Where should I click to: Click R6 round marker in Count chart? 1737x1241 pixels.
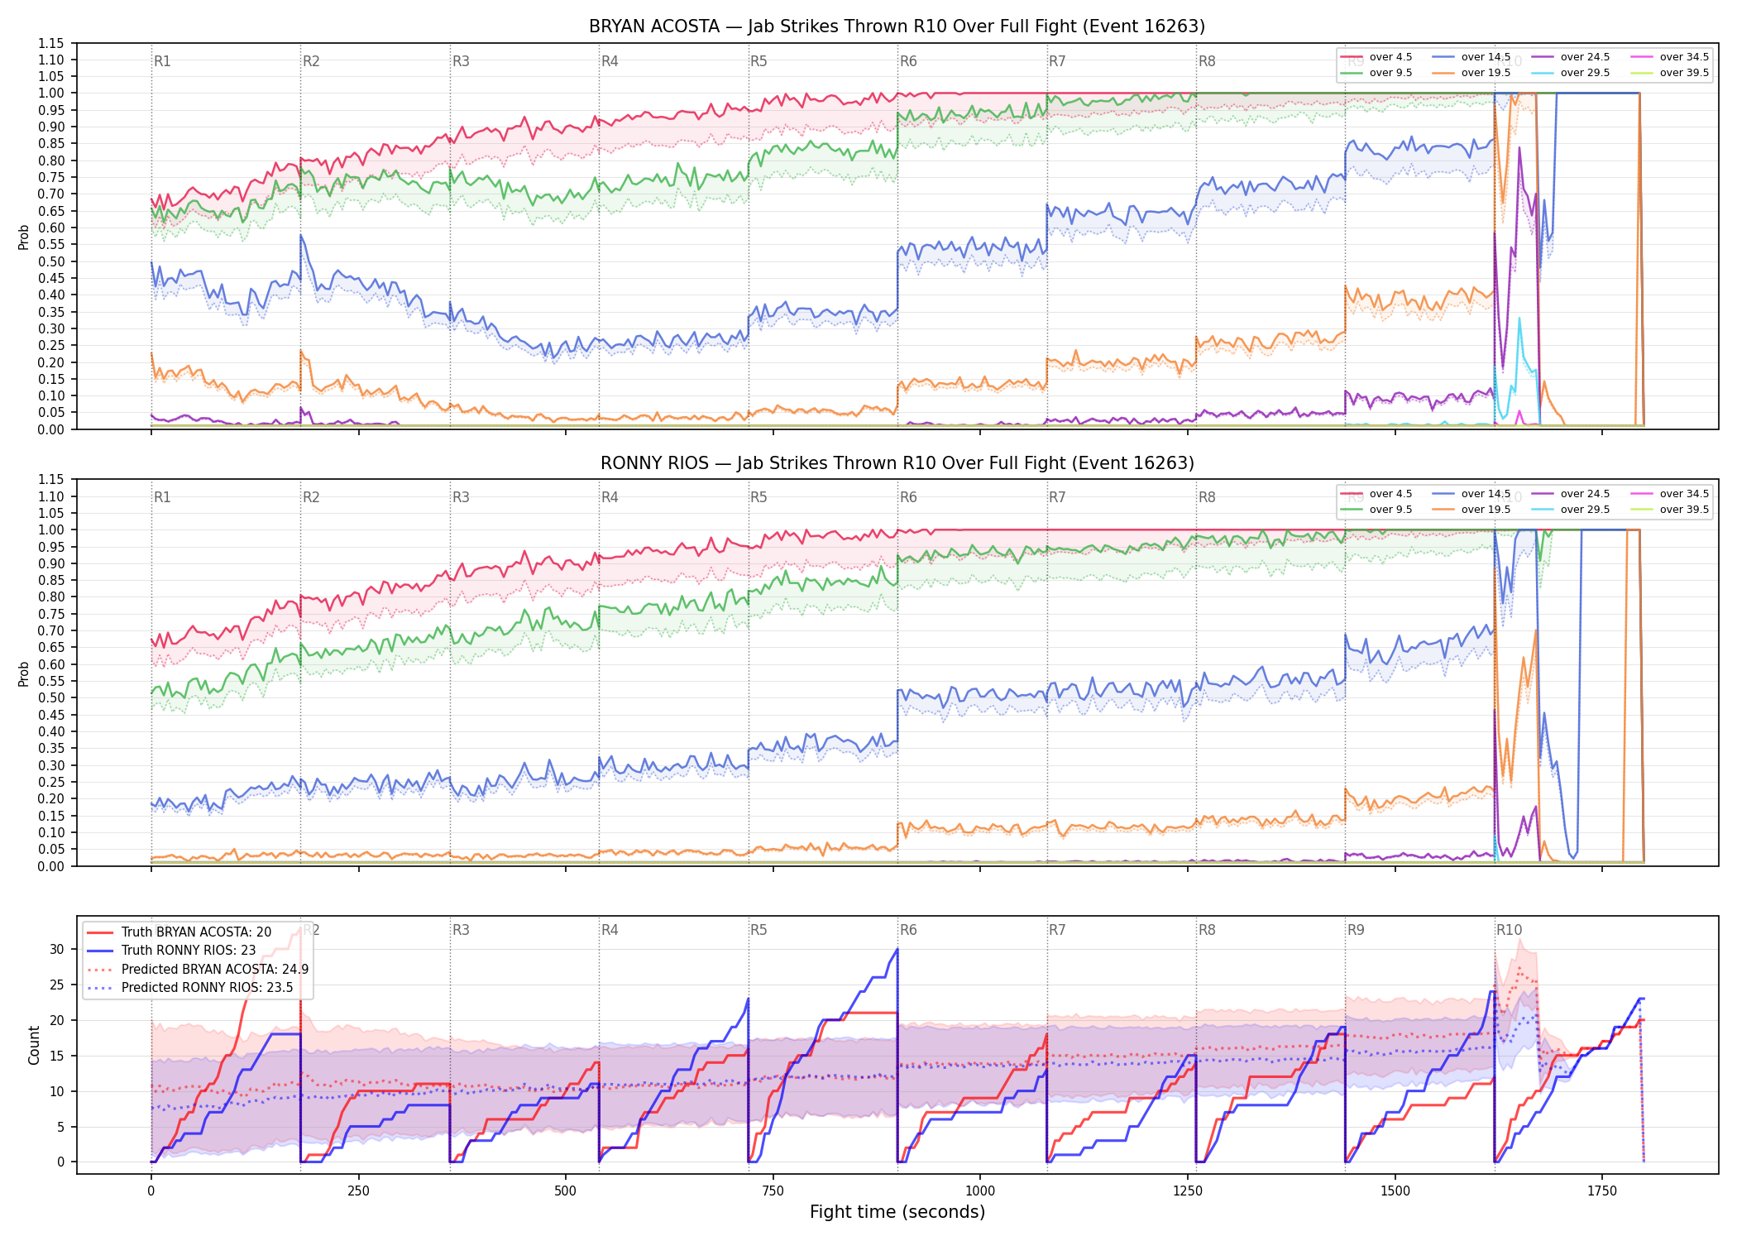(x=908, y=930)
